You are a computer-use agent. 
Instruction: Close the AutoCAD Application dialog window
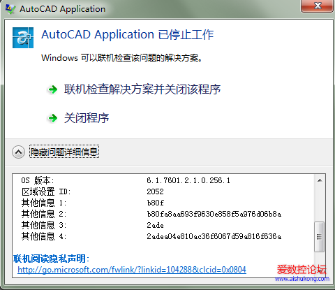[317, 6]
